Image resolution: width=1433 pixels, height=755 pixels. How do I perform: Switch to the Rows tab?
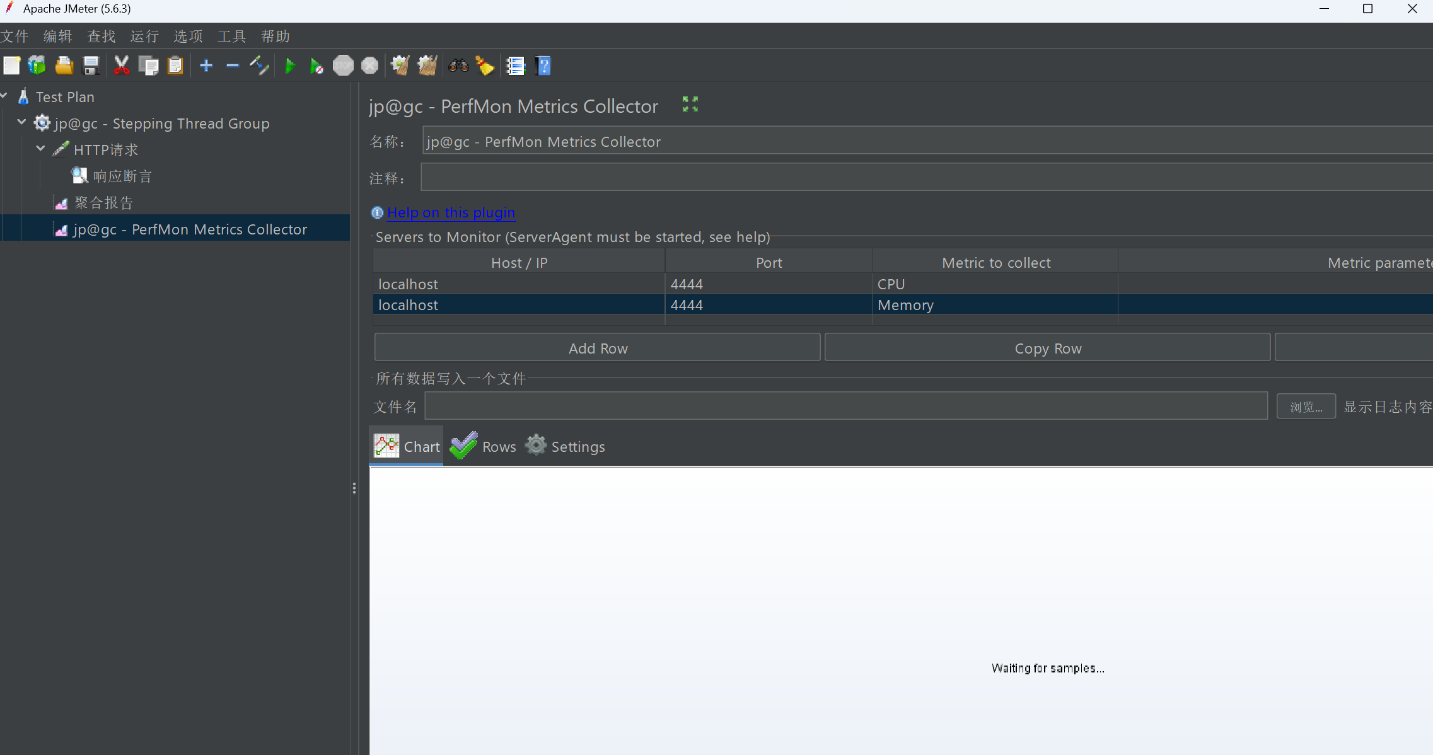[x=484, y=446]
